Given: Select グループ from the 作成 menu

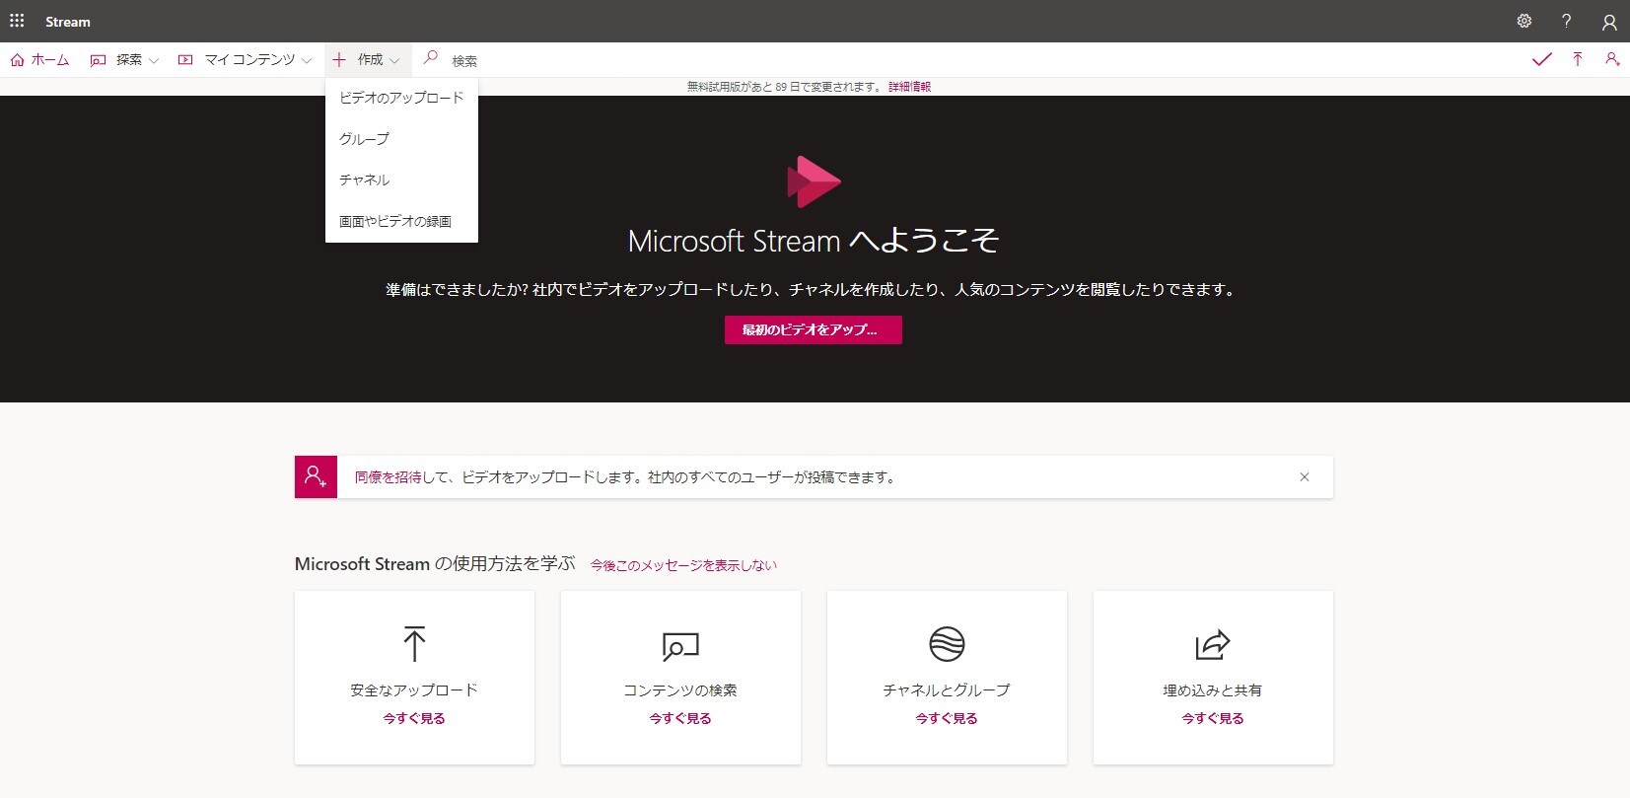Looking at the screenshot, I should pos(401,139).
